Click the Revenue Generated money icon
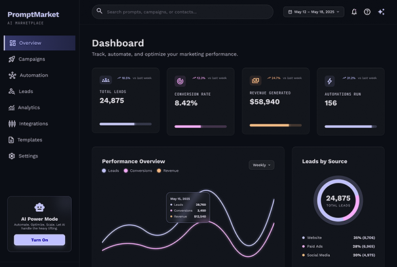 tap(255, 81)
